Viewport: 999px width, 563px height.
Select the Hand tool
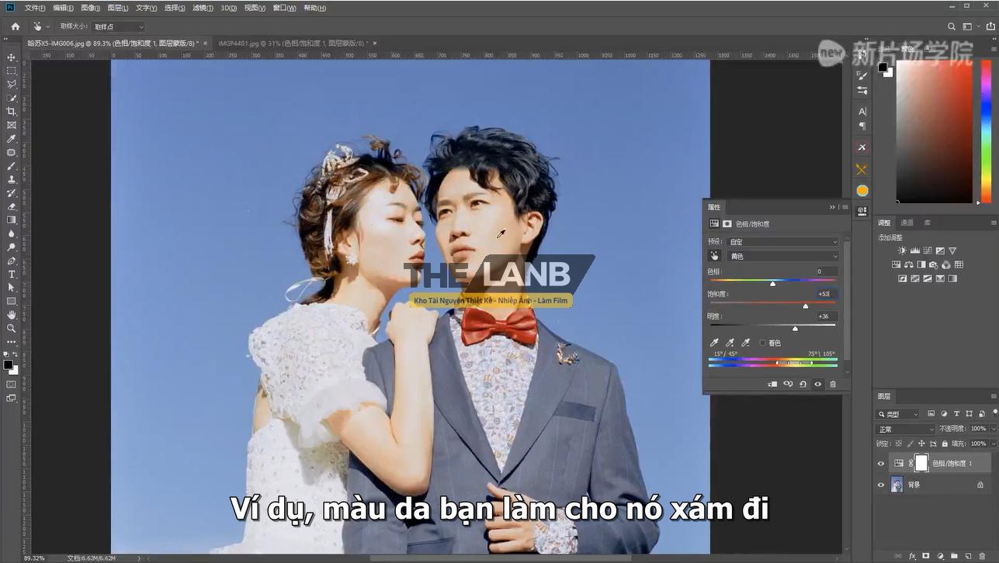click(11, 314)
